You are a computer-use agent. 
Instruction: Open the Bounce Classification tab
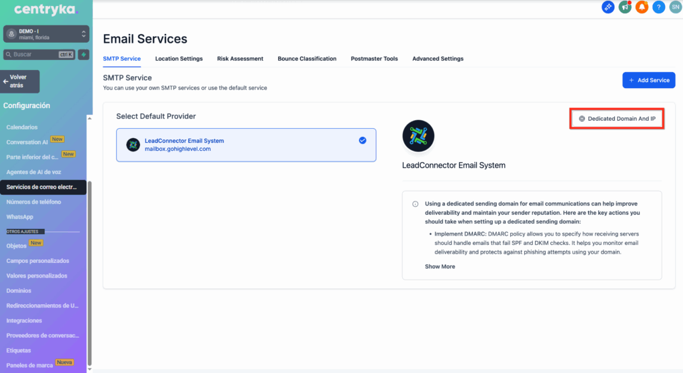(x=307, y=59)
